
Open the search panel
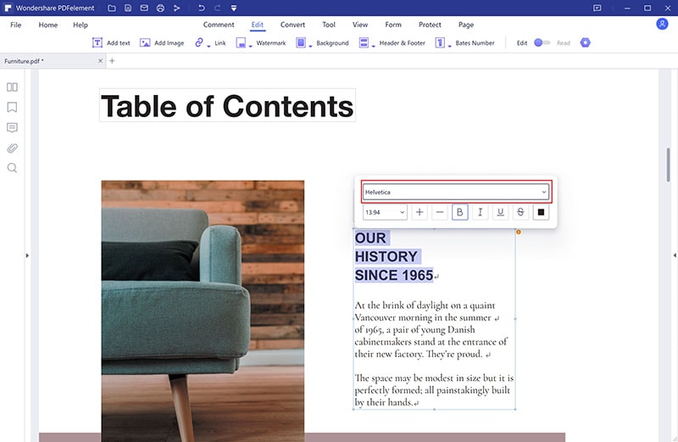click(12, 168)
